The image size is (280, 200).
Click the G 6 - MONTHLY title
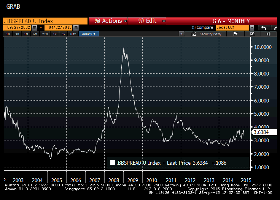pos(231,21)
